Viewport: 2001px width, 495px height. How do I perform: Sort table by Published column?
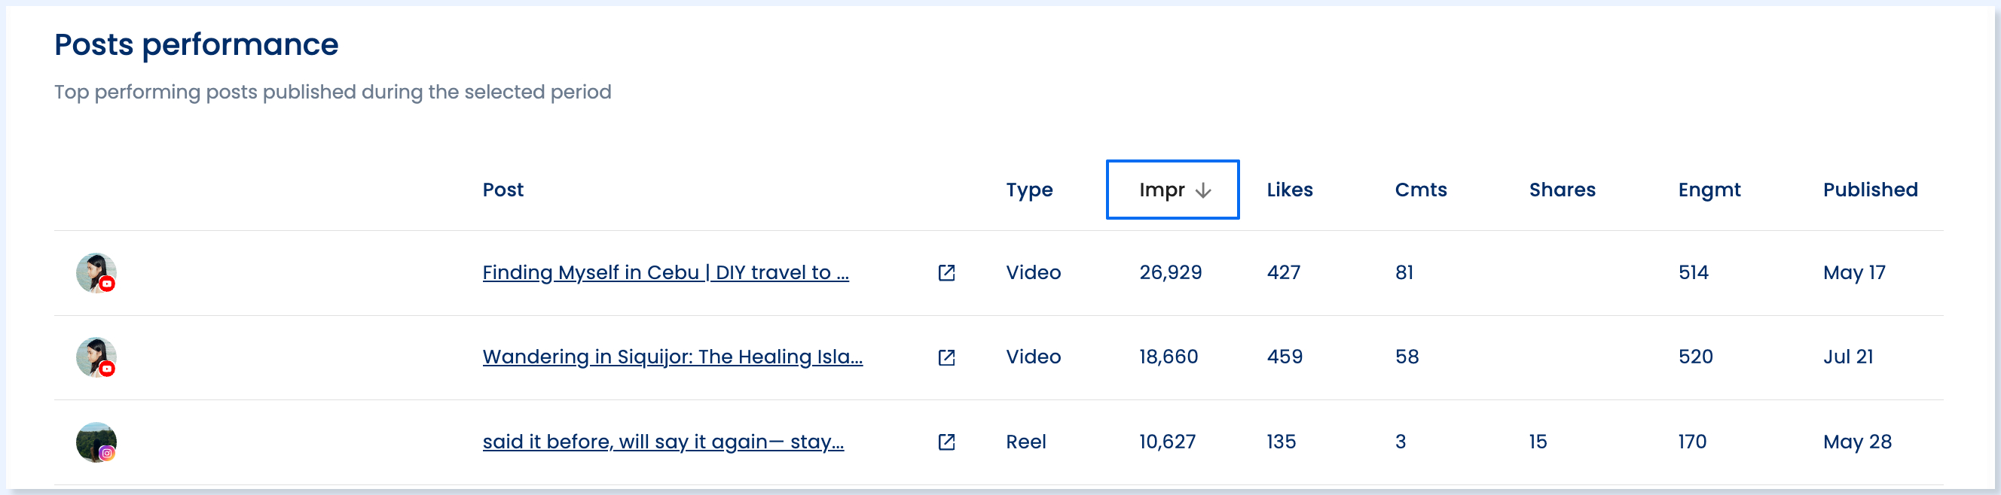click(x=1870, y=190)
